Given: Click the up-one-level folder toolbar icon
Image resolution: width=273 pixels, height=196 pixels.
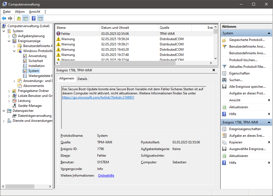Looking at the screenshot, I should point(19,18).
